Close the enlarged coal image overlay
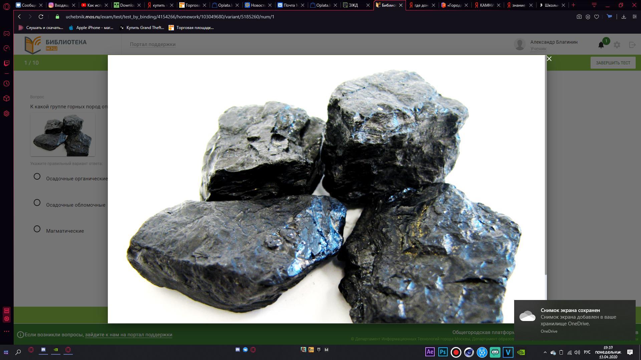This screenshot has width=641, height=360. click(x=549, y=59)
